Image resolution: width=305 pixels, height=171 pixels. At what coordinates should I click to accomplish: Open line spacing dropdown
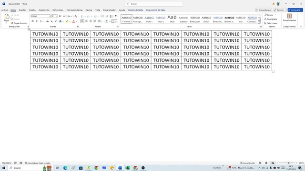pos(100,21)
